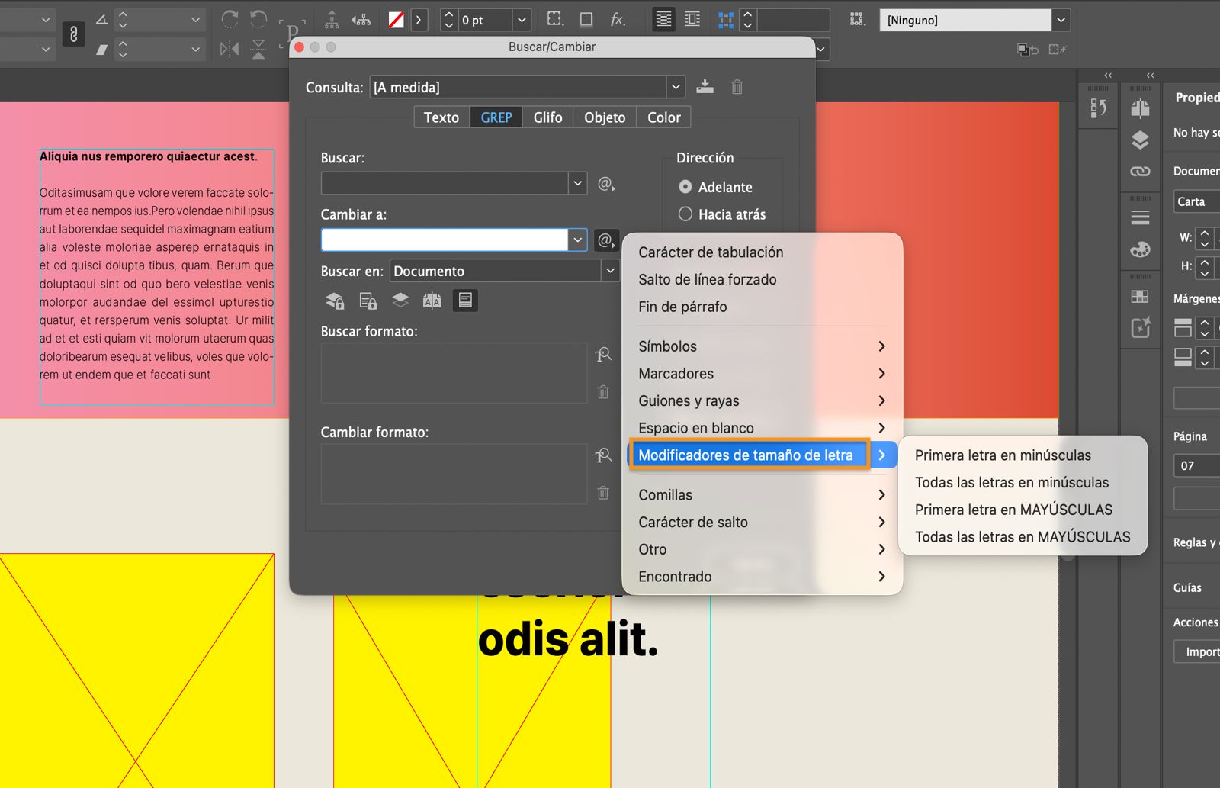Clear Buscar formato with its trash icon
Screen dimensions: 1220x788
pos(603,391)
